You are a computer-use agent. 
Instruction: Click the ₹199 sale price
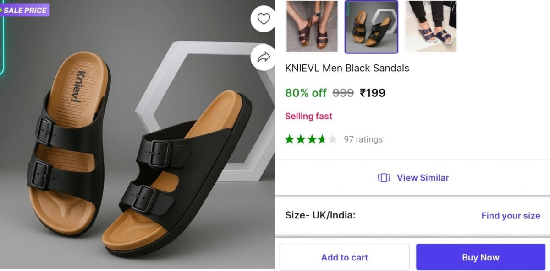(x=373, y=93)
